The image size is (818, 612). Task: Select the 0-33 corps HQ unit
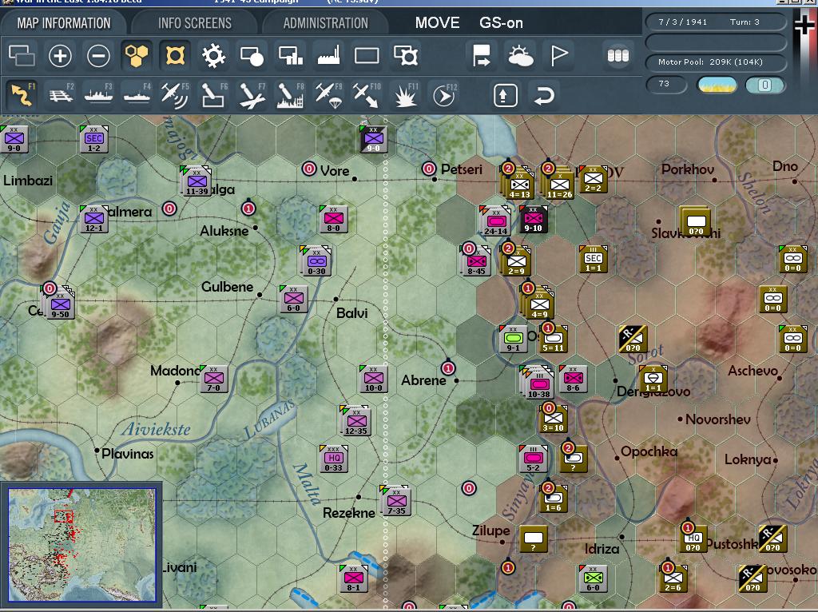coord(334,459)
